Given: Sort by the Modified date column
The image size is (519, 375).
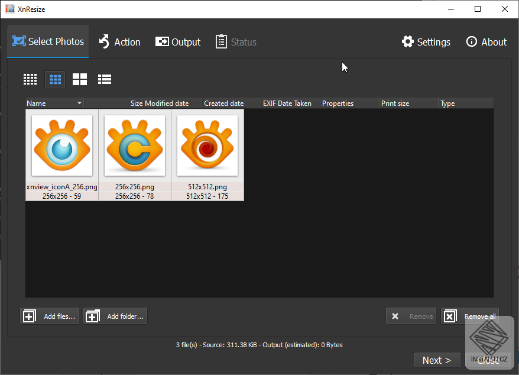Looking at the screenshot, I should pyautogui.click(x=173, y=104).
